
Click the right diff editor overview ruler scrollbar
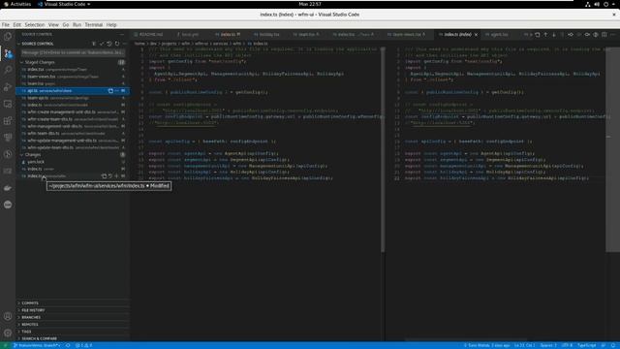[612, 150]
